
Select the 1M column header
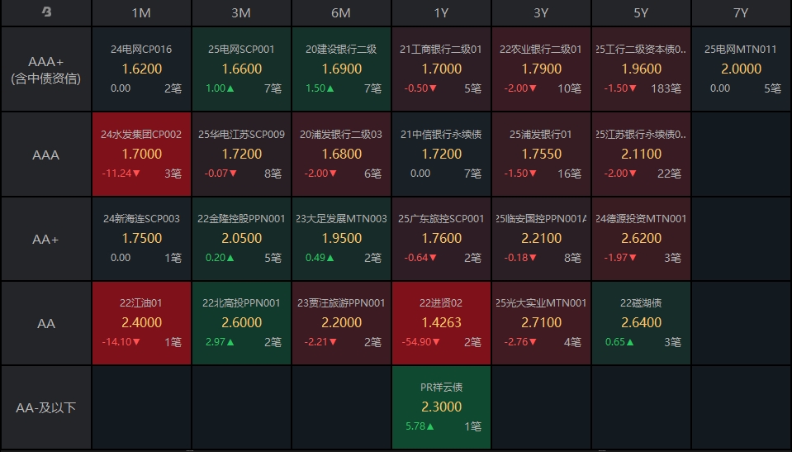pyautogui.click(x=141, y=12)
